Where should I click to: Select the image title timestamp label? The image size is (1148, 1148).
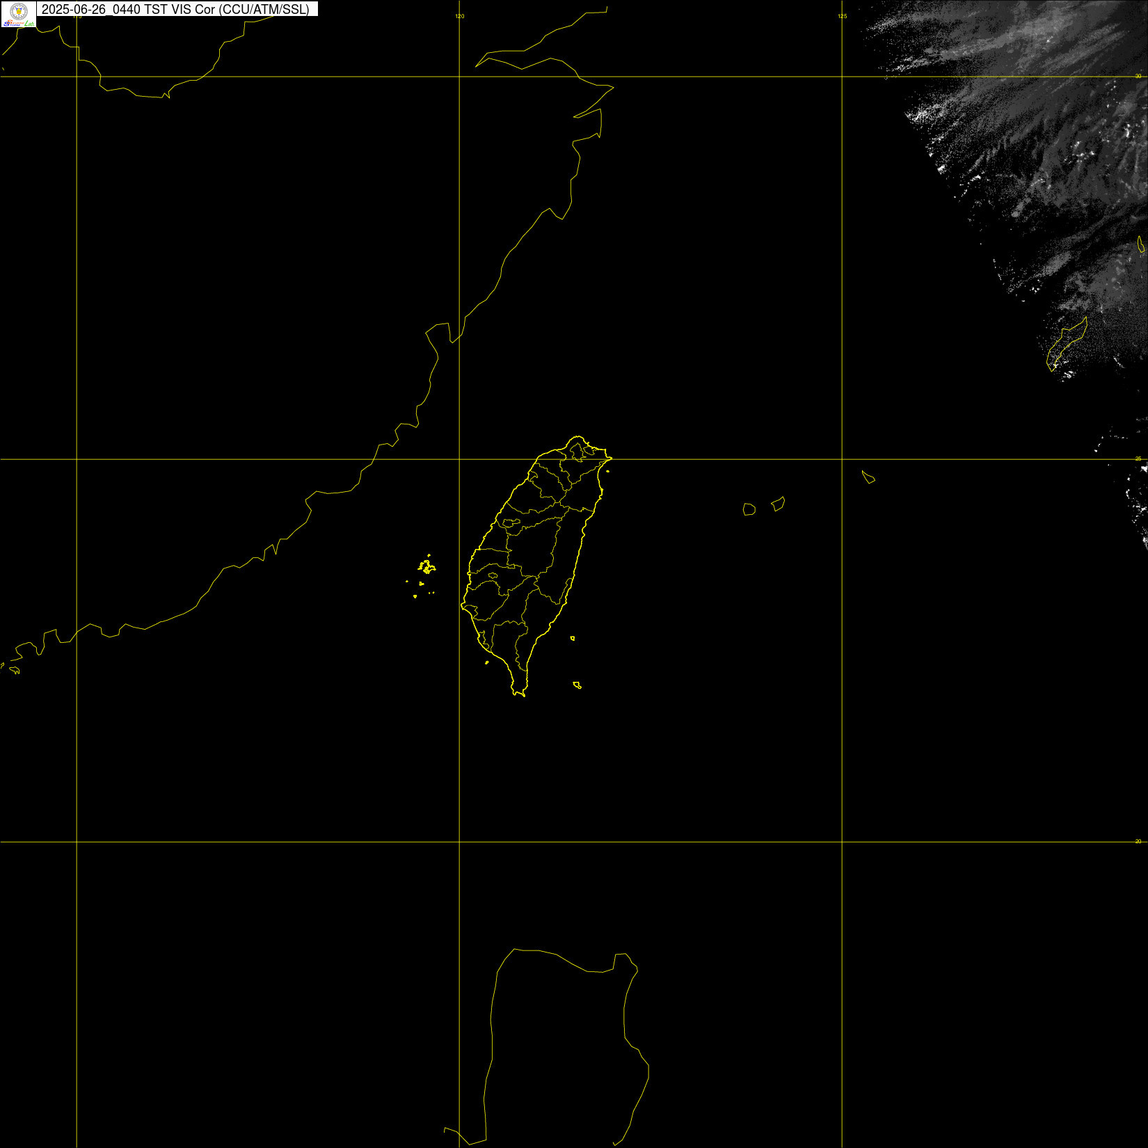tap(177, 9)
